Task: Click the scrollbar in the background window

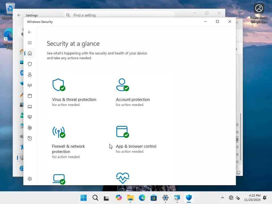Action: [240, 137]
